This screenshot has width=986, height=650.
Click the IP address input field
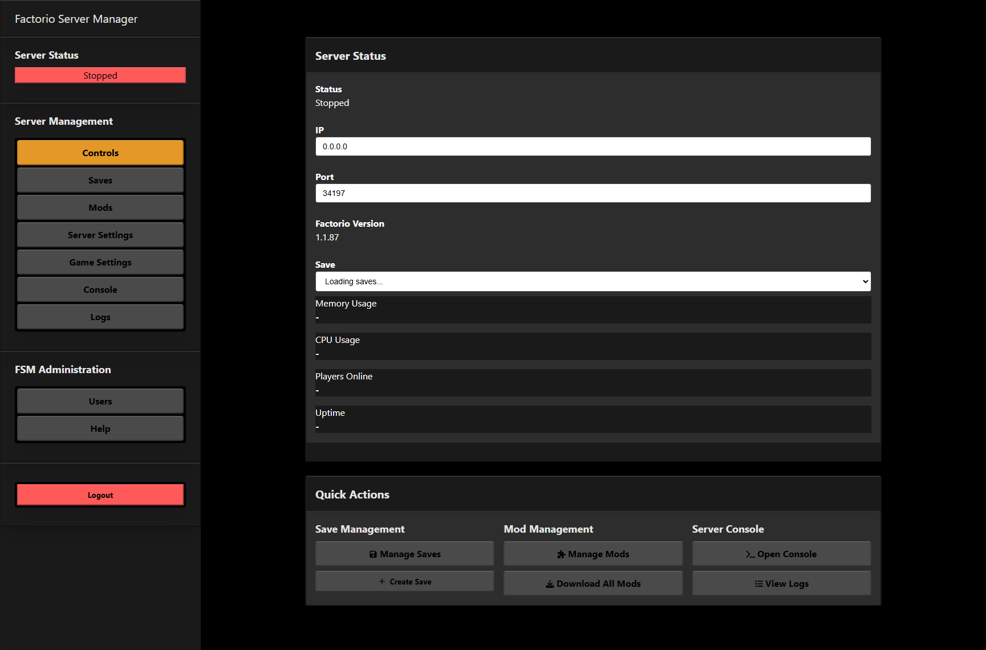[593, 146]
